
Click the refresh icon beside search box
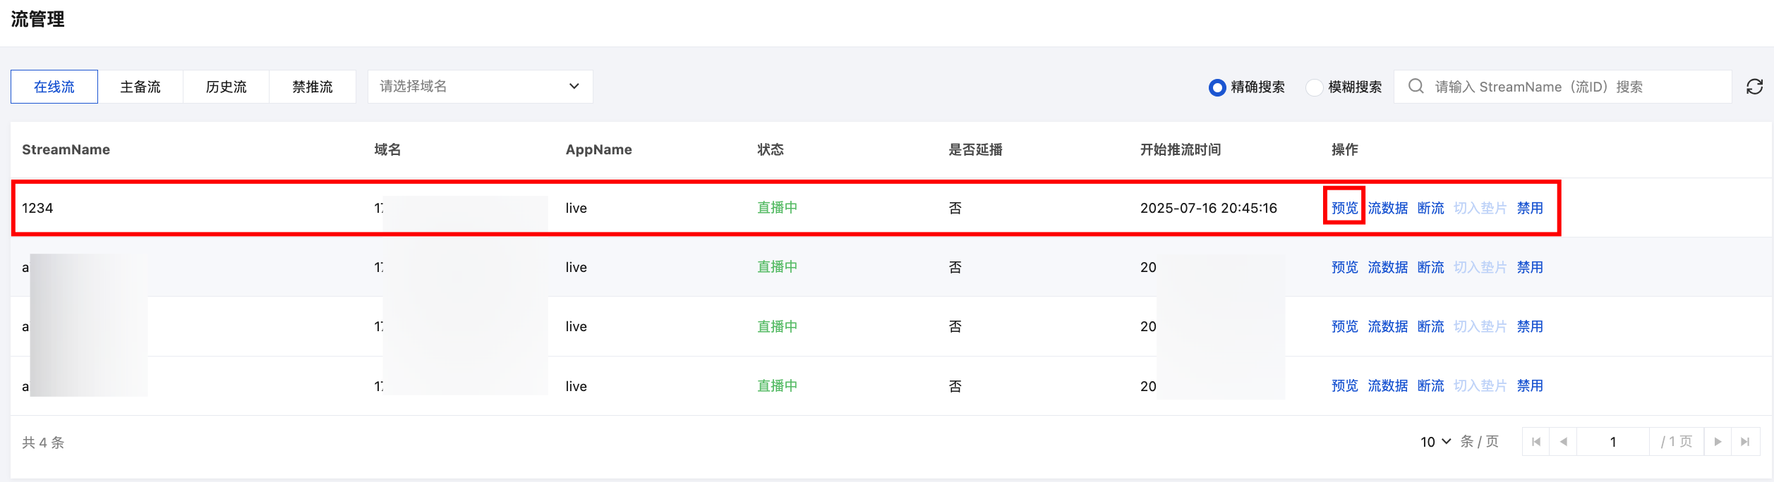point(1754,87)
